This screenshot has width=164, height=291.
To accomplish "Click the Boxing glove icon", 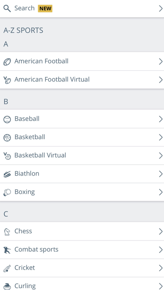I will click(7, 193).
